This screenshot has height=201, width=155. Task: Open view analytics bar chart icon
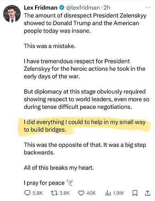tap(108, 193)
